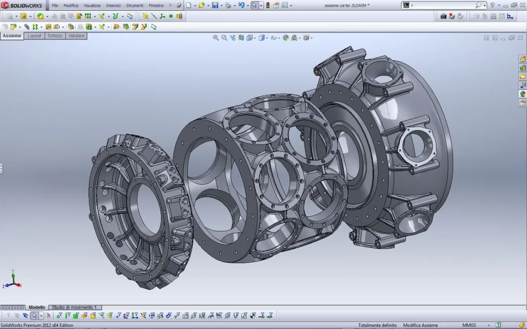The width and height of the screenshot is (527, 329).
Task: Toggle the Filter Edges selection filter
Action: 67,316
